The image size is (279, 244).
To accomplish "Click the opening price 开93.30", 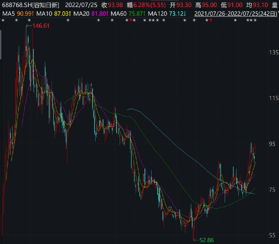I will 180,5.
